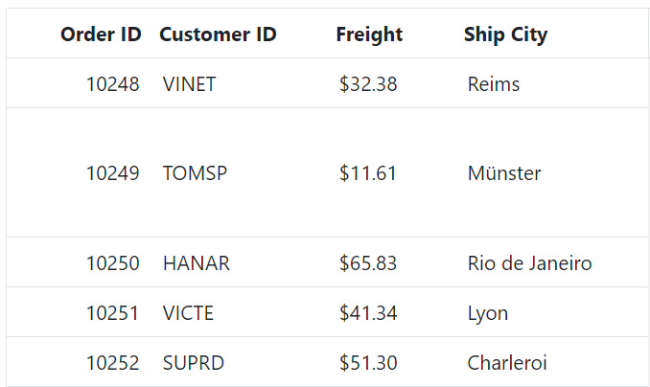
Task: Sort by the Order ID column header
Action: pos(101,34)
